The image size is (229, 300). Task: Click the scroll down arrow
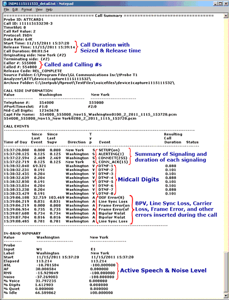coord(226,295)
